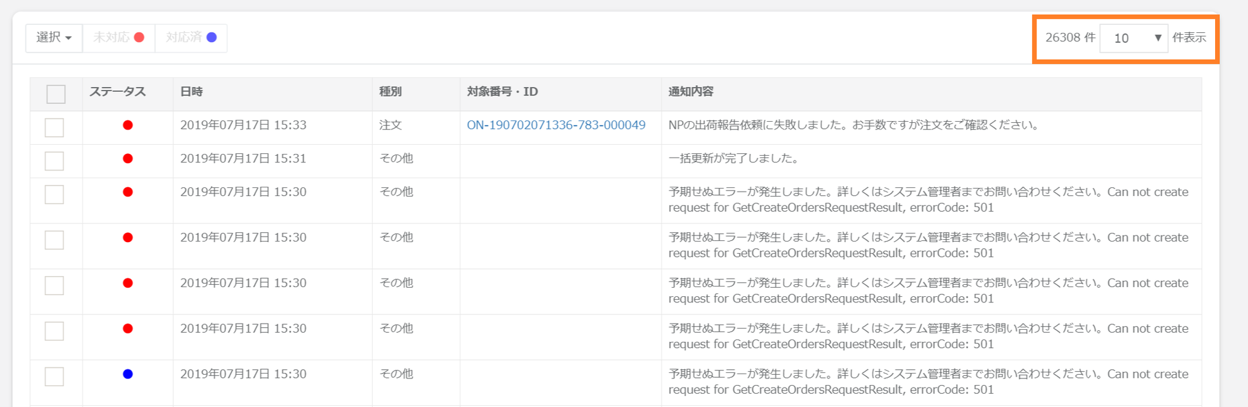The height and width of the screenshot is (407, 1248).
Task: Click blue dot on 対応済 button
Action: [x=211, y=38]
